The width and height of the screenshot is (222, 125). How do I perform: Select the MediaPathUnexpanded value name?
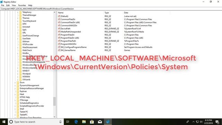point(71,32)
